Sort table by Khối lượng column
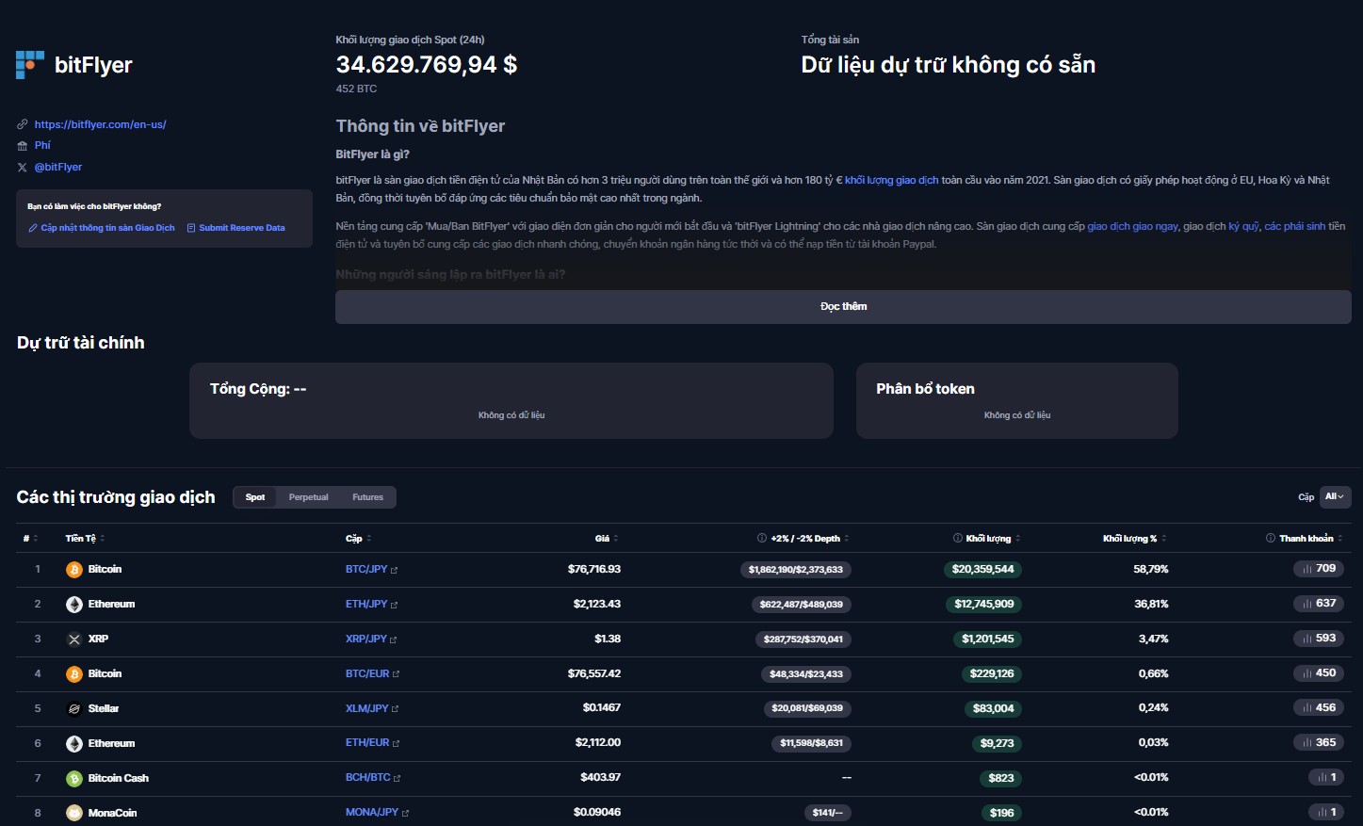 click(x=993, y=539)
